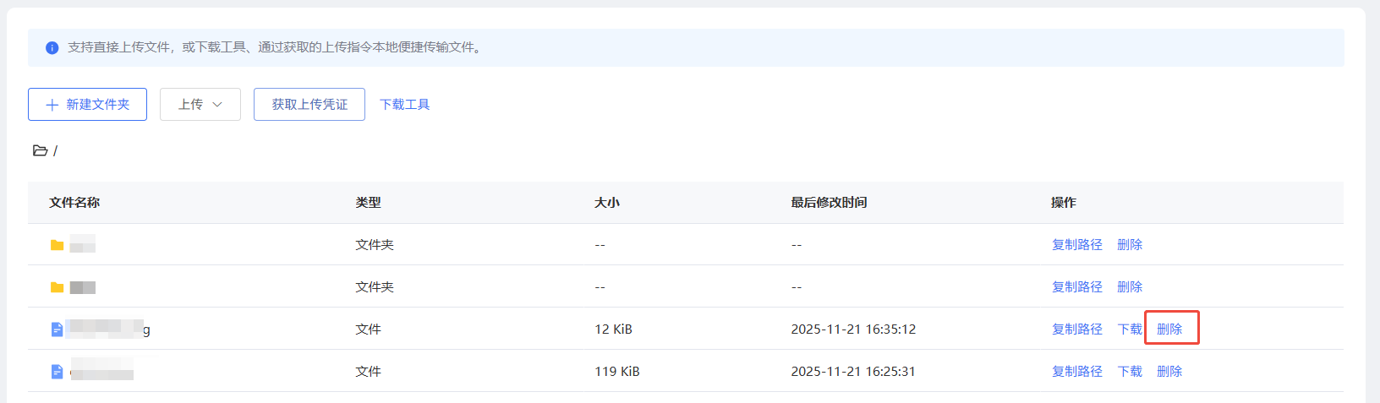Open the 上传 dropdown menu
The image size is (1380, 403).
[x=200, y=105]
